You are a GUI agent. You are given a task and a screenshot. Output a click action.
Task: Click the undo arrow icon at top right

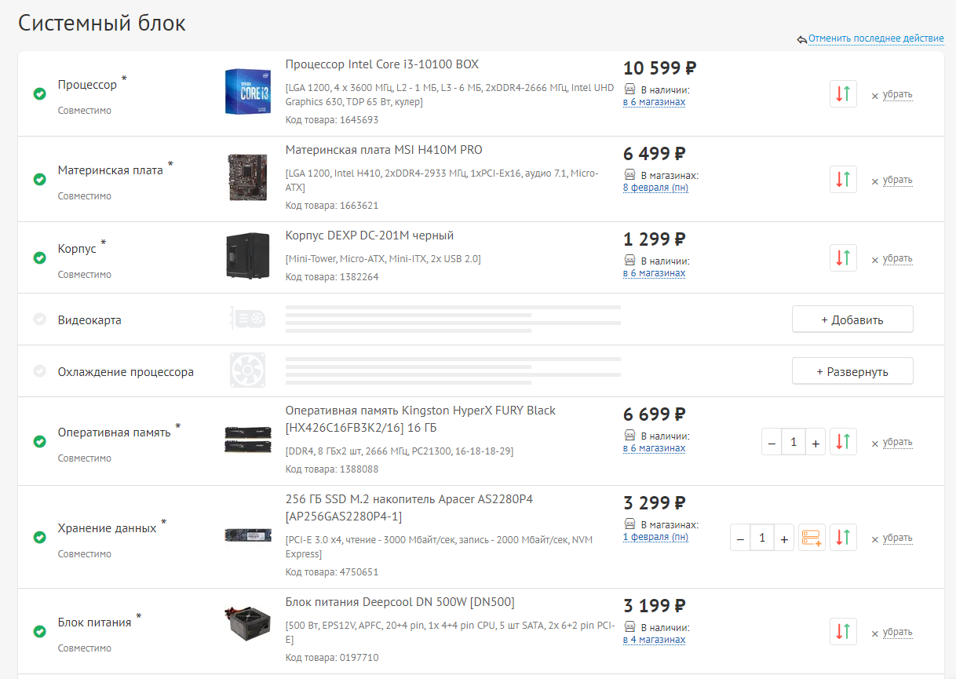pyautogui.click(x=801, y=39)
